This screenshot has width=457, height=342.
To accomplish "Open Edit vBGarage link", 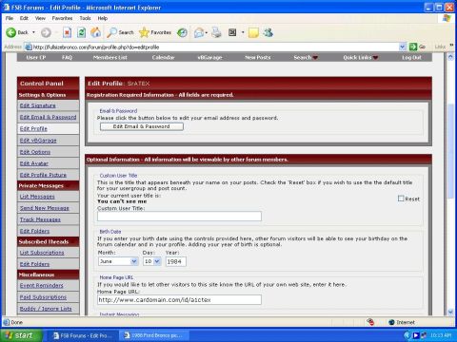I will tap(38, 140).
